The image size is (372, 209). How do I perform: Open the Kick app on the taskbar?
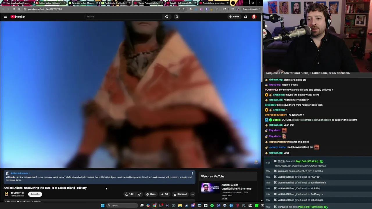point(257,206)
